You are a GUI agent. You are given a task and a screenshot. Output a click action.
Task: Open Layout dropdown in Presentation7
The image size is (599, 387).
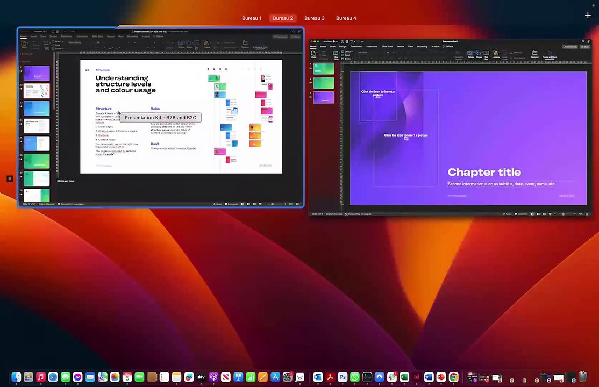tap(347, 52)
